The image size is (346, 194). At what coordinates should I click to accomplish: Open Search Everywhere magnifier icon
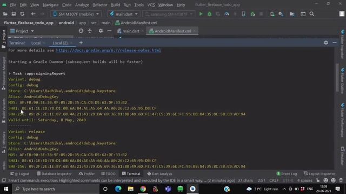(x=311, y=14)
